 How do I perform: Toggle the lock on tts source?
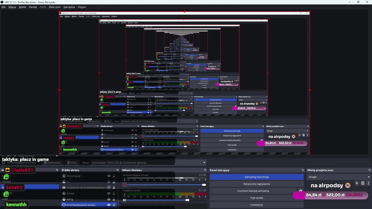point(114,182)
